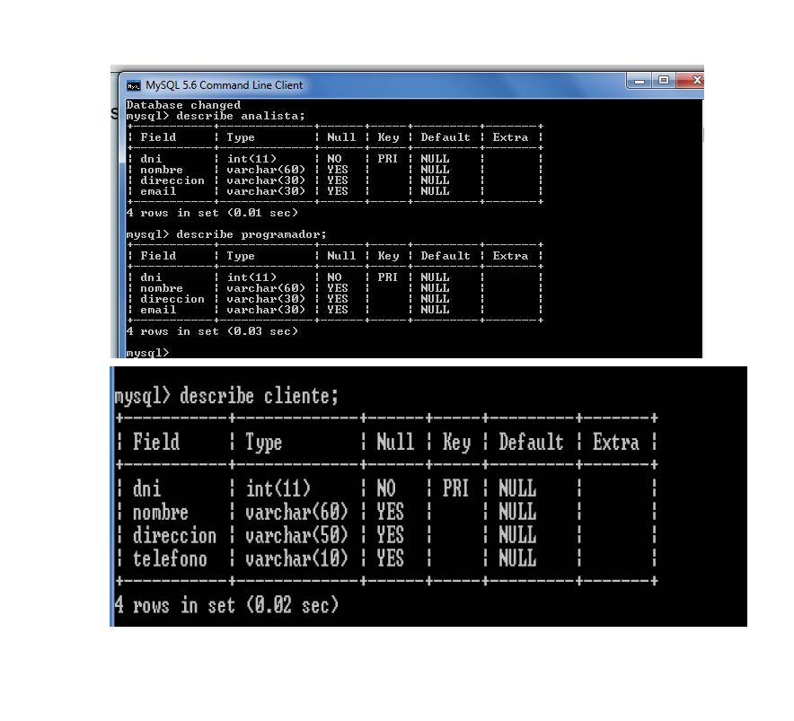Click int(11) type in programador table
The height and width of the screenshot is (721, 794).
point(251,277)
